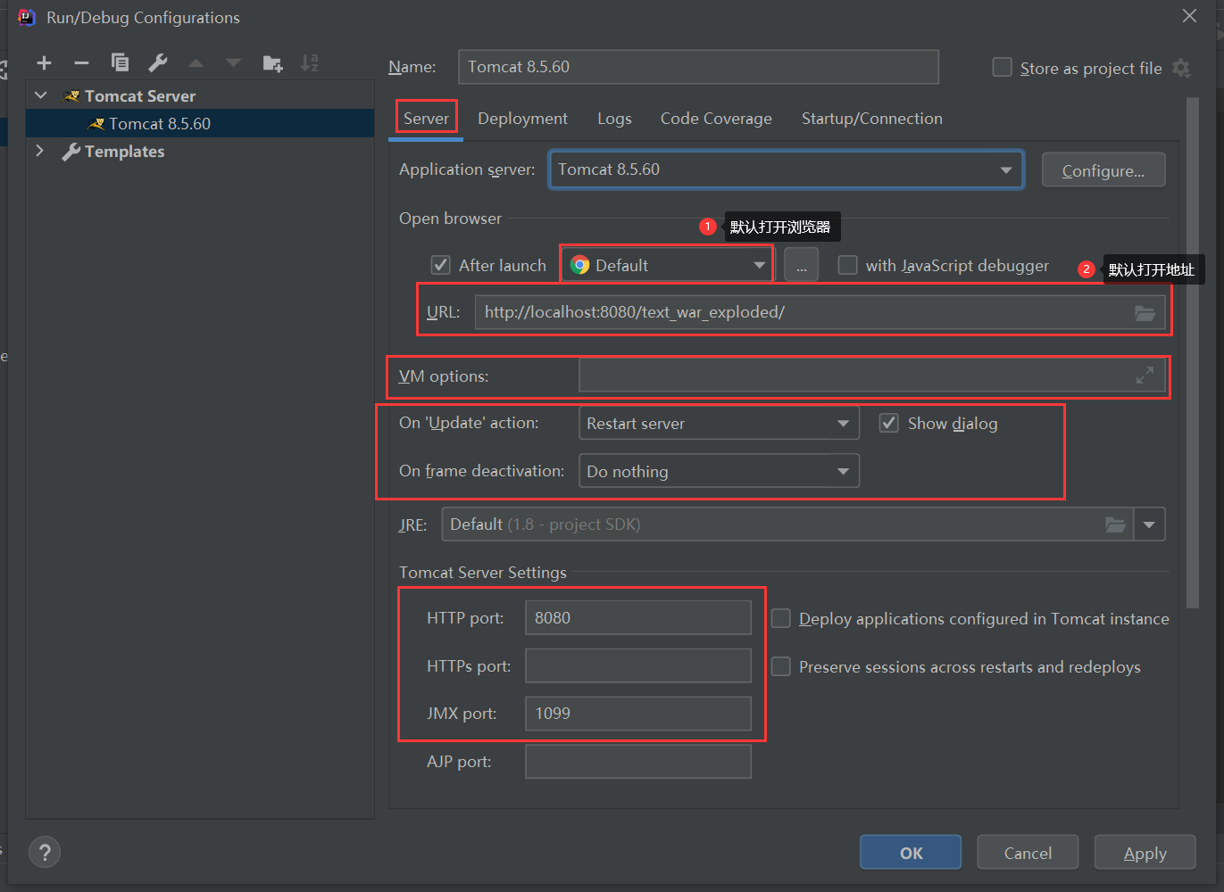1224x892 pixels.
Task: Click the Chrome icon in the browser selector
Action: click(x=580, y=265)
